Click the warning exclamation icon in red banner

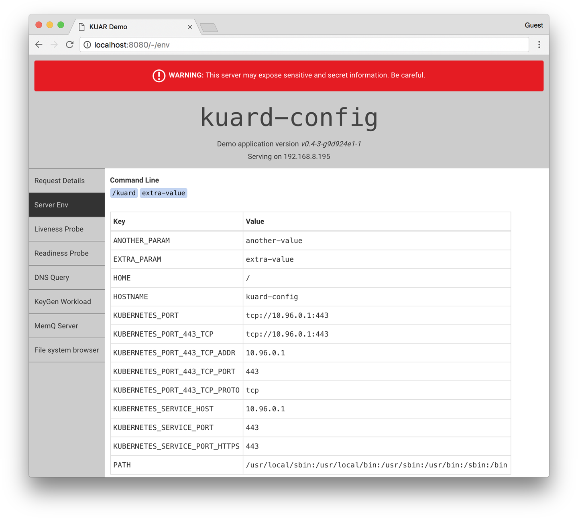(x=159, y=75)
